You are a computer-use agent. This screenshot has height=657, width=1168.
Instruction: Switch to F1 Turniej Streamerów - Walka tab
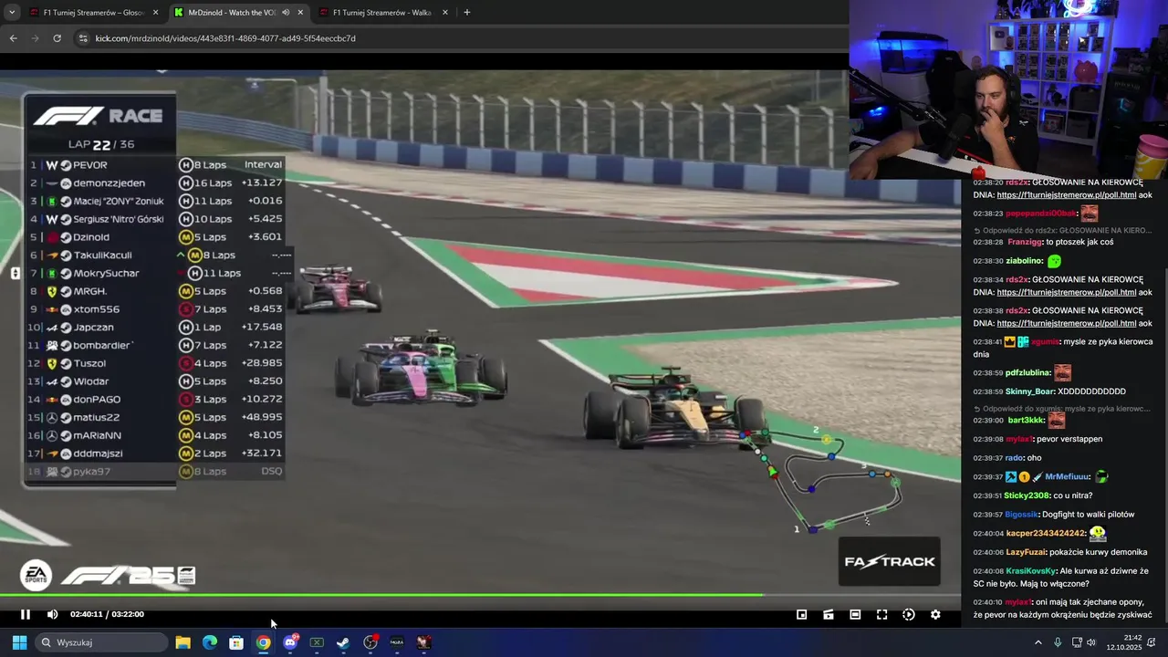(381, 13)
